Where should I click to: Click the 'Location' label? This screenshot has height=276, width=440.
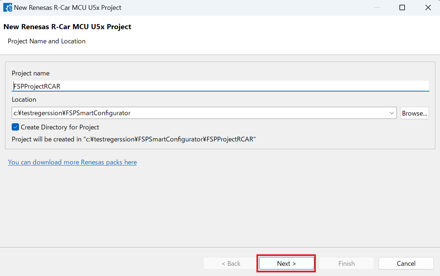tap(24, 99)
